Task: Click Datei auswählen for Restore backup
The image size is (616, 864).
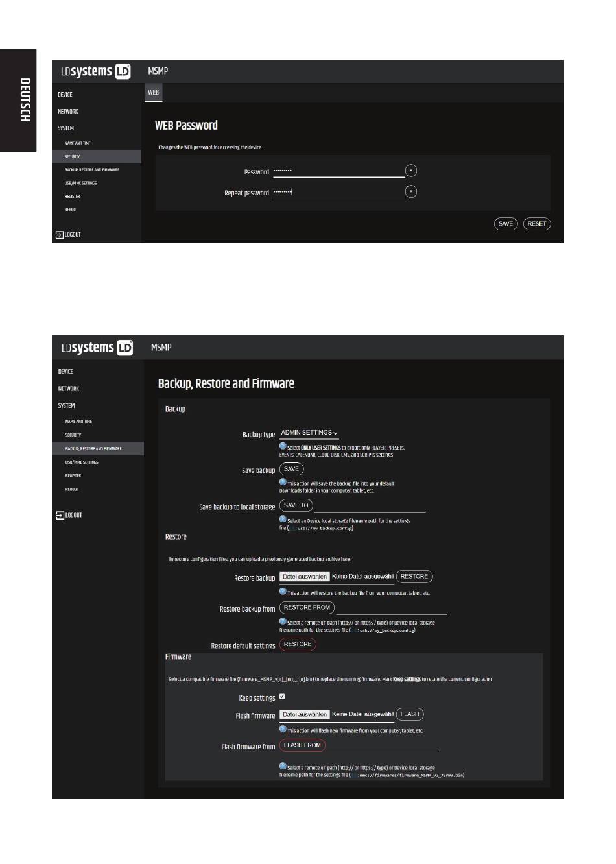Action: point(305,577)
